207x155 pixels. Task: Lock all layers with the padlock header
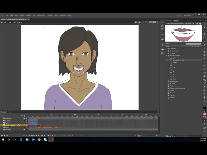point(24,116)
